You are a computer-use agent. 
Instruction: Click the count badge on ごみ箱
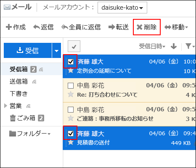[x=41, y=118]
